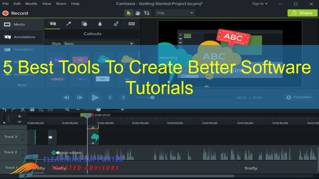This screenshot has width=319, height=179.
Task: Click the red Record button
Action: 15,13
